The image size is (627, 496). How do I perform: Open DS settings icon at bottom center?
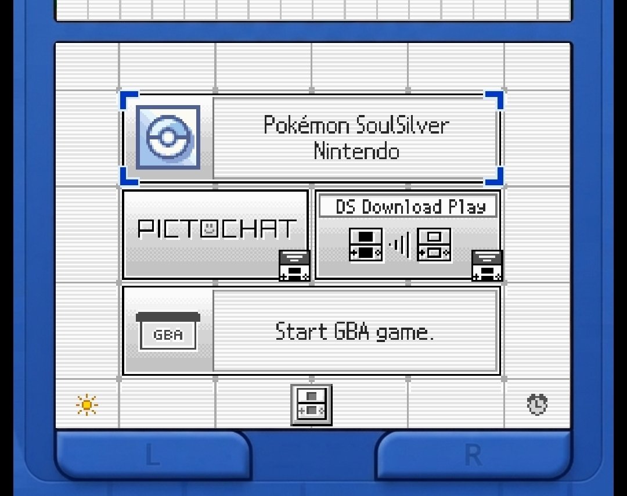pyautogui.click(x=312, y=405)
